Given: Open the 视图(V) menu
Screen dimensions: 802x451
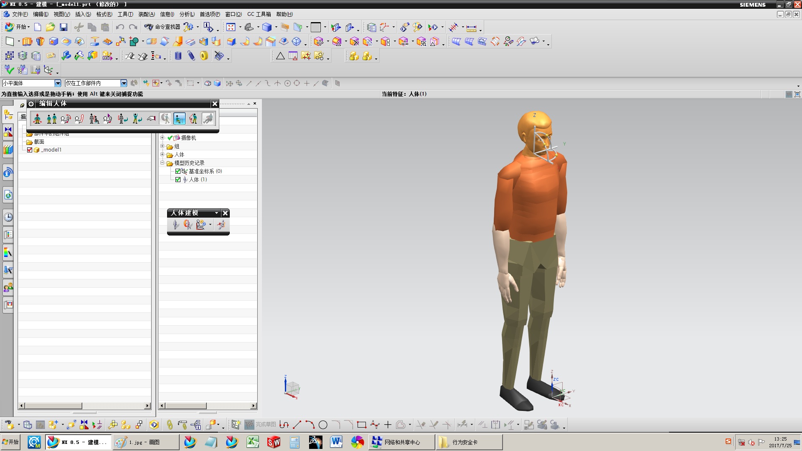Looking at the screenshot, I should [62, 14].
